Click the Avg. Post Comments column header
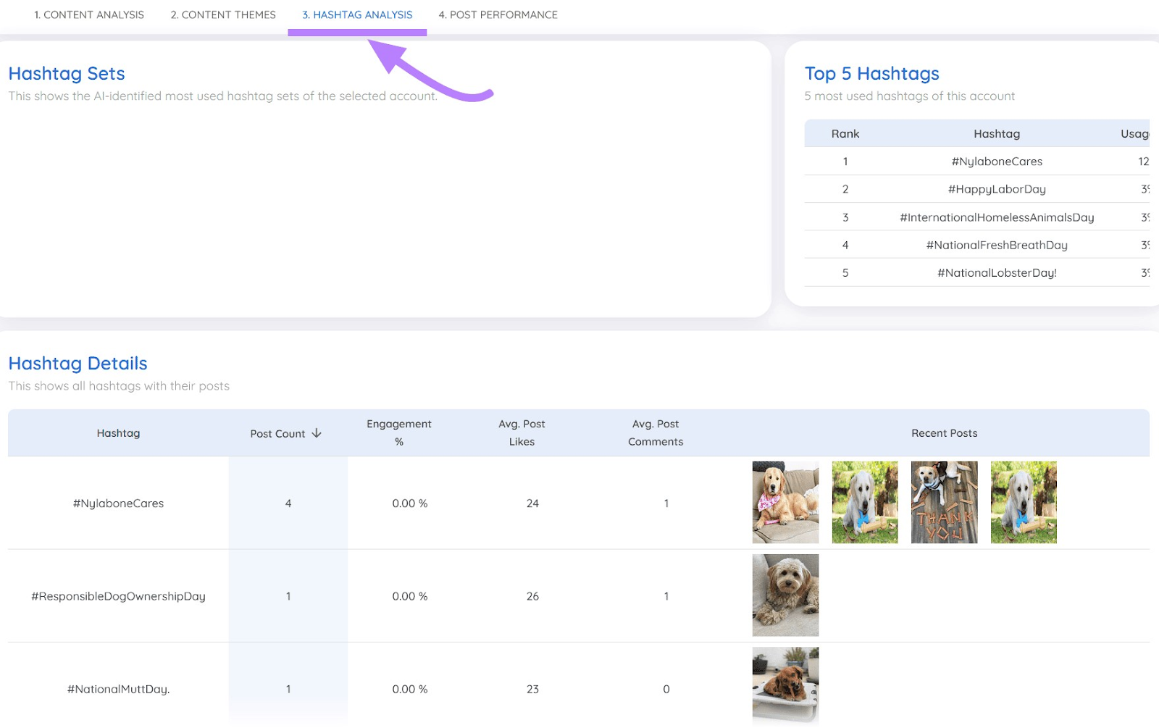The image size is (1159, 728). tap(656, 432)
